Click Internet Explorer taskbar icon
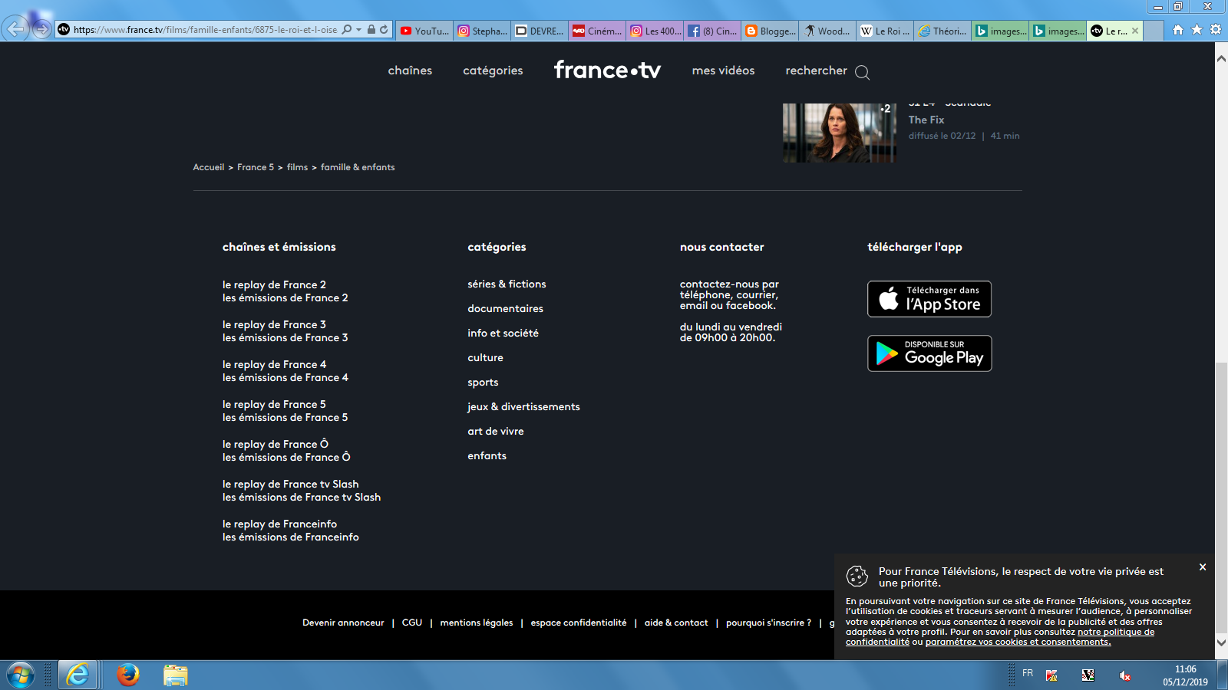 (x=78, y=675)
